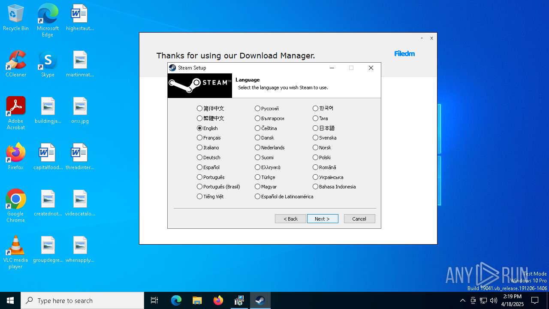
Task: Open the highestaut Word document icon
Action: pos(80,18)
